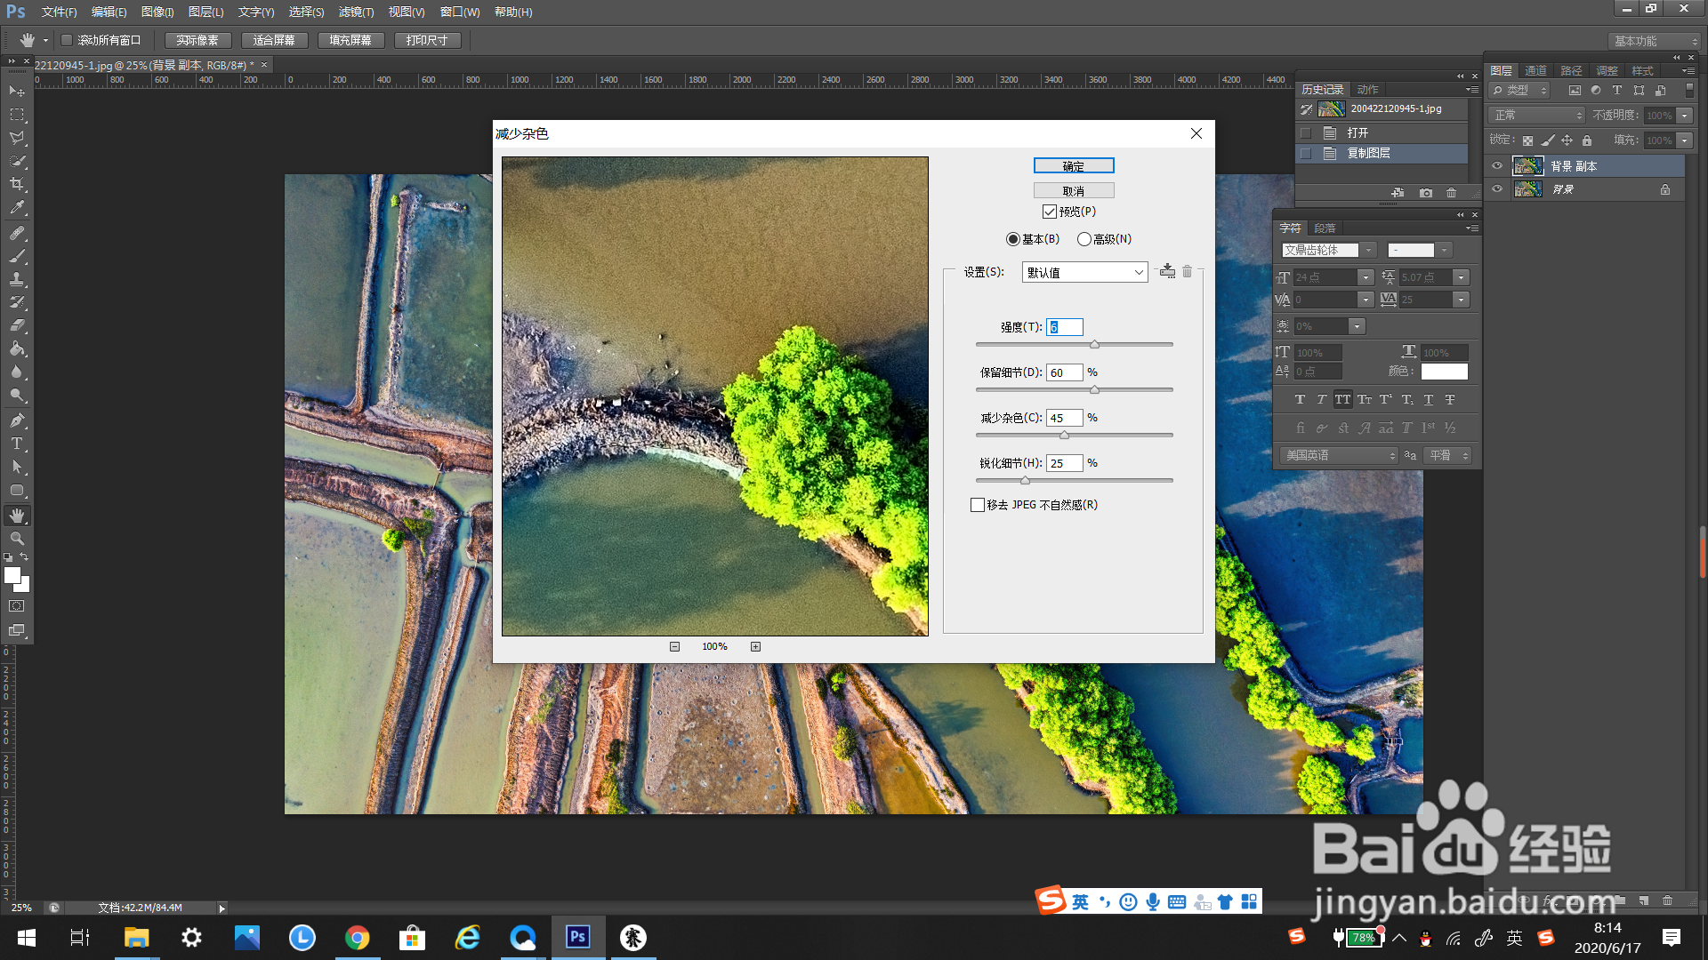Open the 滤镜(T) menu
Viewport: 1708px width, 960px height.
tap(356, 12)
